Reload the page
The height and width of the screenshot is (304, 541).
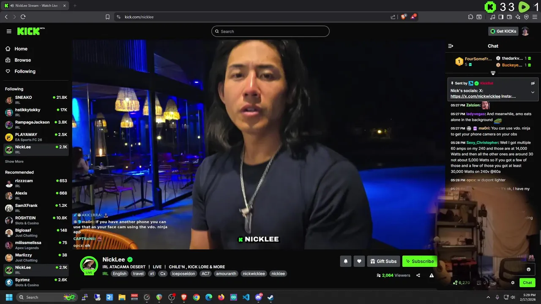[x=23, y=17]
